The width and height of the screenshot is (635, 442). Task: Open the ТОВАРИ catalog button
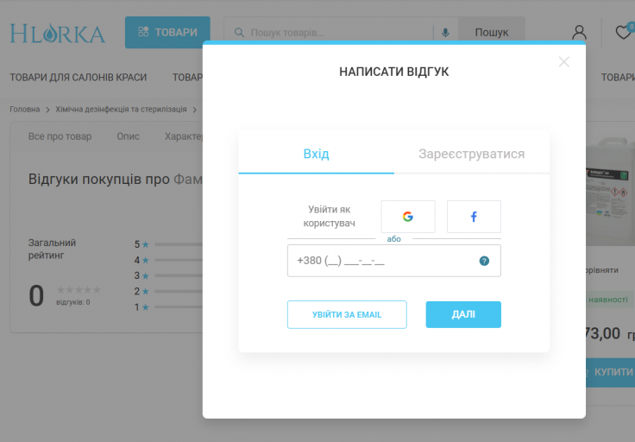tap(167, 33)
